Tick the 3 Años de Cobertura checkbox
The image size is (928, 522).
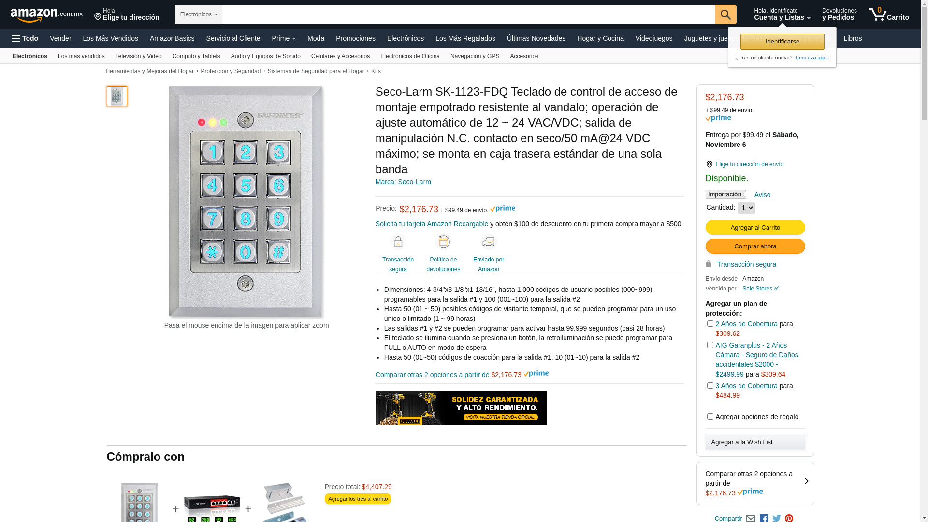pyautogui.click(x=710, y=386)
